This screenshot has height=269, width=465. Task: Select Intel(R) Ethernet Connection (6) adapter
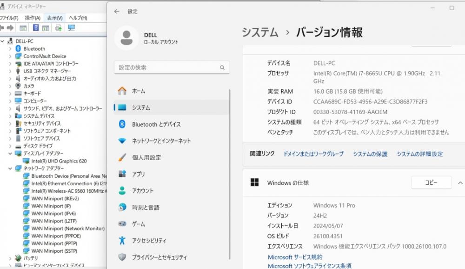69,183
